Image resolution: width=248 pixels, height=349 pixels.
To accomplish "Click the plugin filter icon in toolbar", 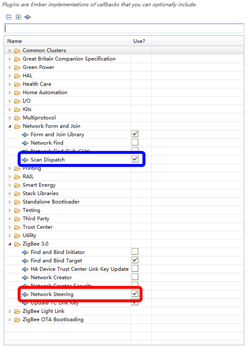I will tap(28, 17).
